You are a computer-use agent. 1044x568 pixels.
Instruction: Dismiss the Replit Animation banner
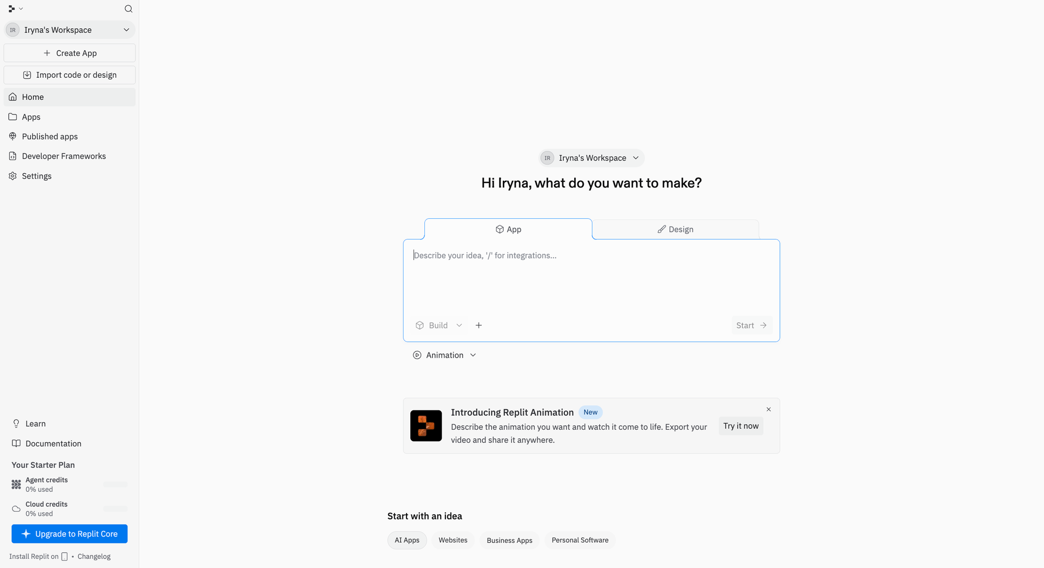point(768,409)
